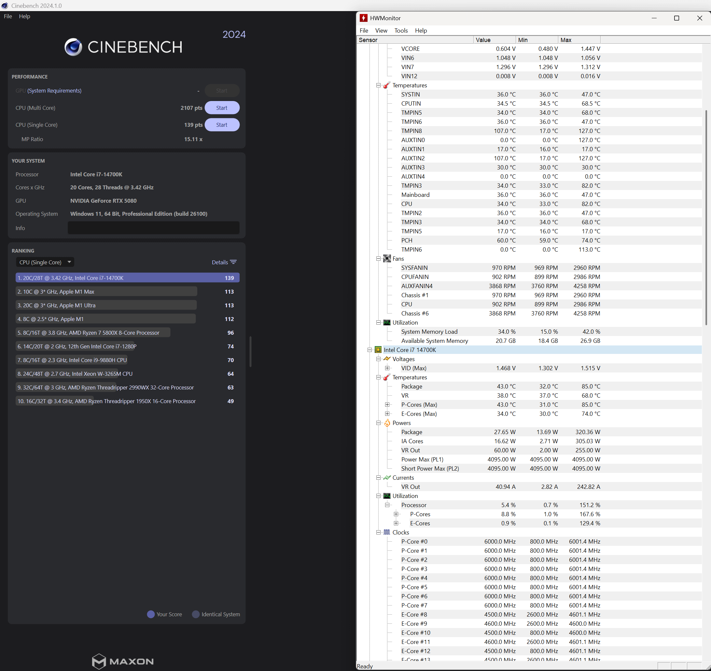
Task: Collapse the Fans group
Action: pos(378,258)
